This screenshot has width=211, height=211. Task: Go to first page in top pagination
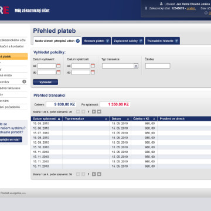(x=78, y=112)
